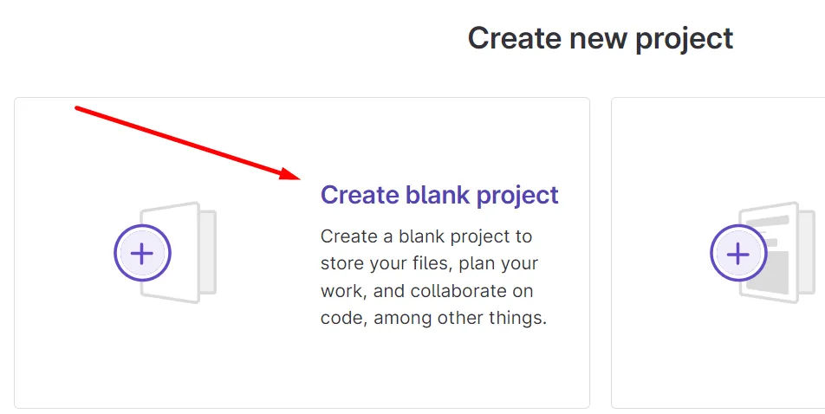
Task: Open the "Create blank project" link
Action: click(439, 195)
